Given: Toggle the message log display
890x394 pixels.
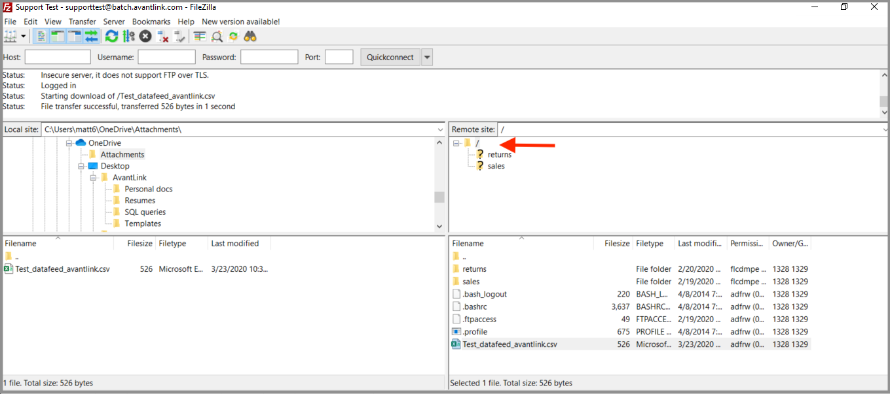Looking at the screenshot, I should pos(41,37).
